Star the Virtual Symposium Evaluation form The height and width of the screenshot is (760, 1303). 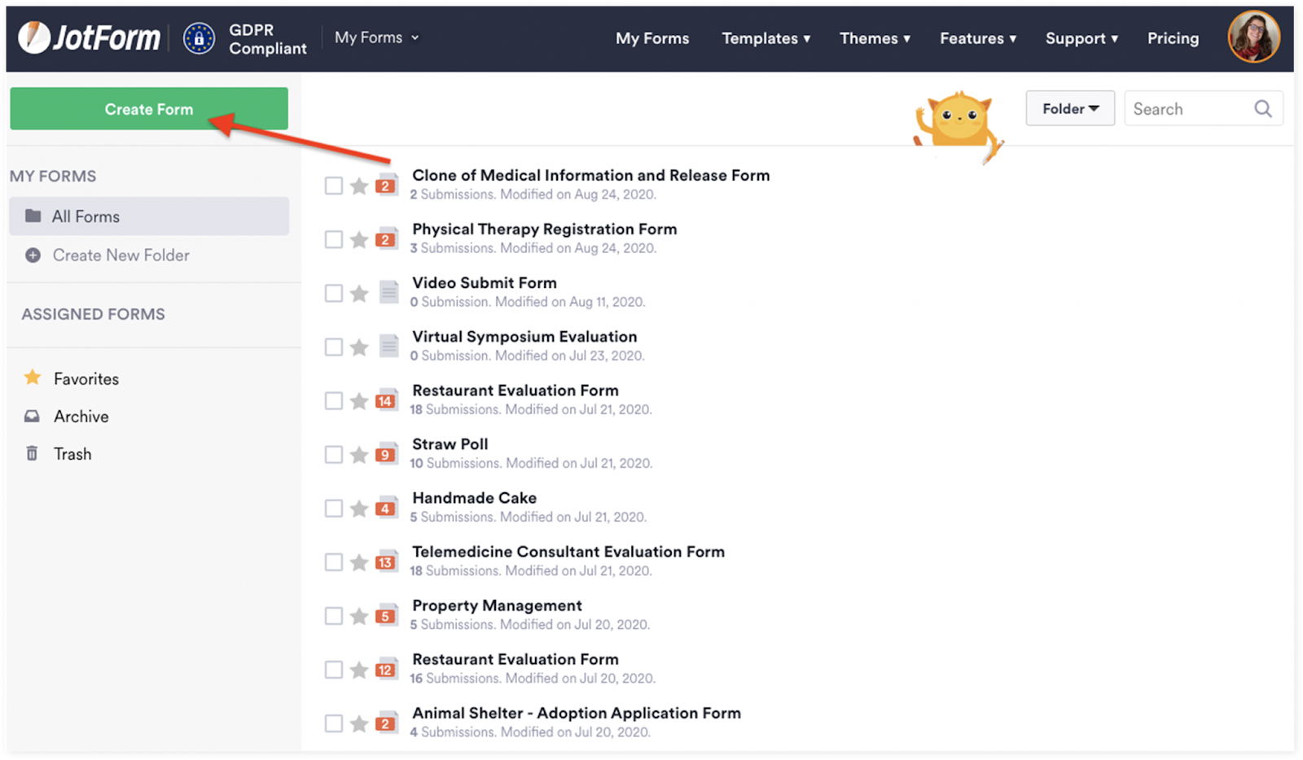point(359,347)
